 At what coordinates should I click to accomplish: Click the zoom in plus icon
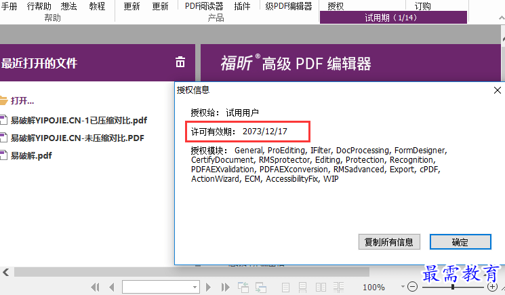click(x=492, y=286)
